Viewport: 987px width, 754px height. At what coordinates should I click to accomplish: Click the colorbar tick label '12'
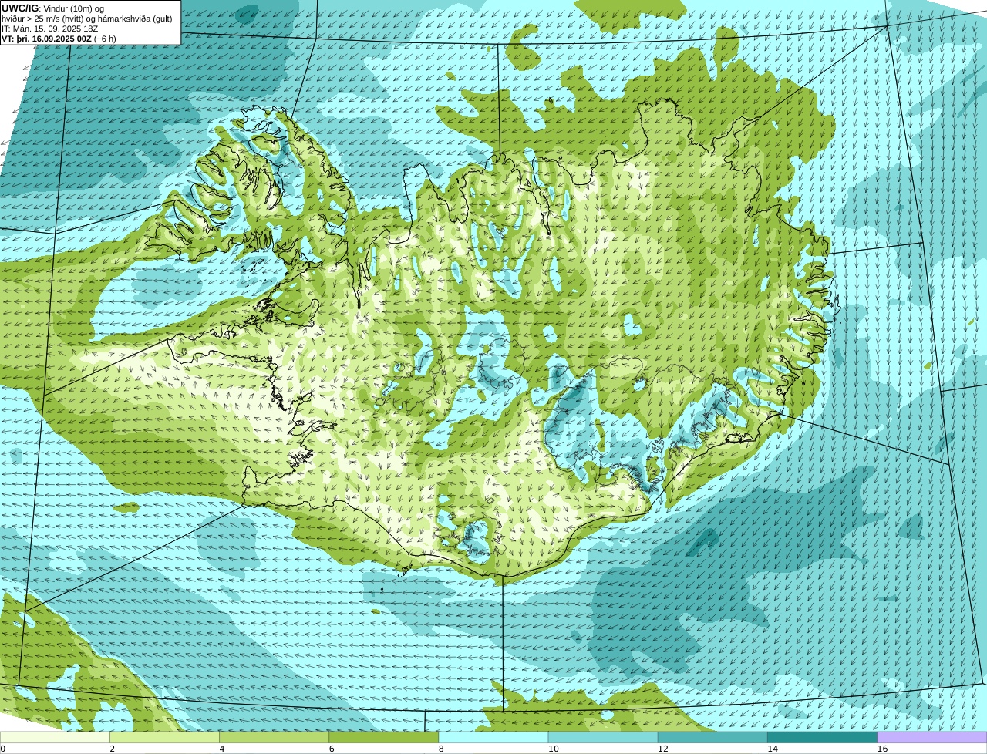[x=662, y=749]
